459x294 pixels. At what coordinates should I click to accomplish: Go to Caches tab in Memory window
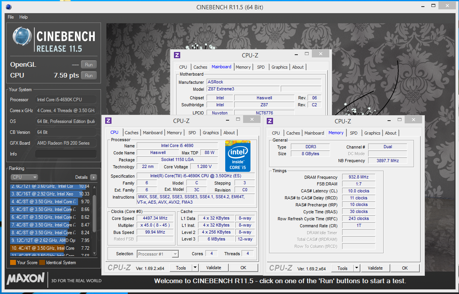[x=293, y=133]
